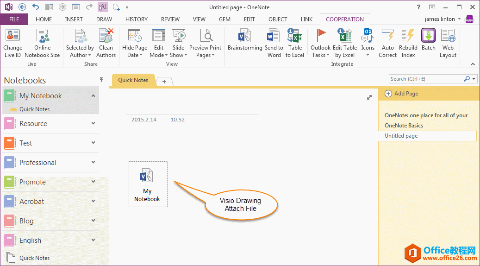Select the COOPERATION ribbon tab
480x266 pixels.
(x=345, y=19)
